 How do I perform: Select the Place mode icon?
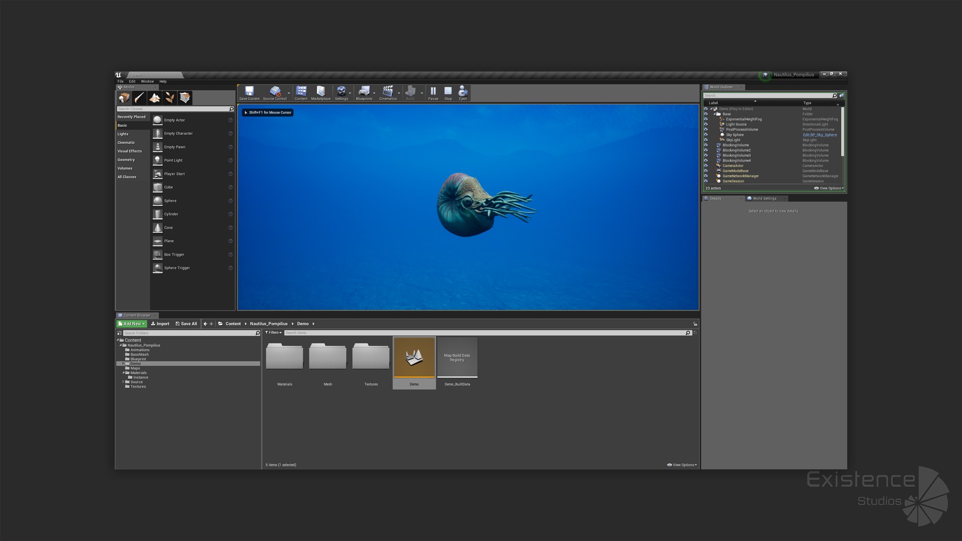[x=124, y=98]
